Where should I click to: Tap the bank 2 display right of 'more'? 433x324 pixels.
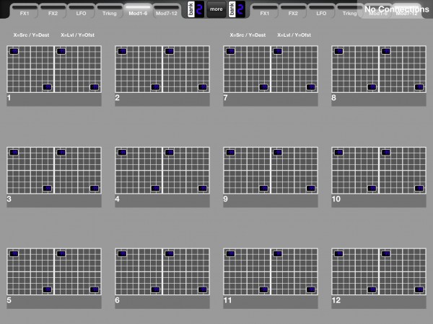coord(237,9)
